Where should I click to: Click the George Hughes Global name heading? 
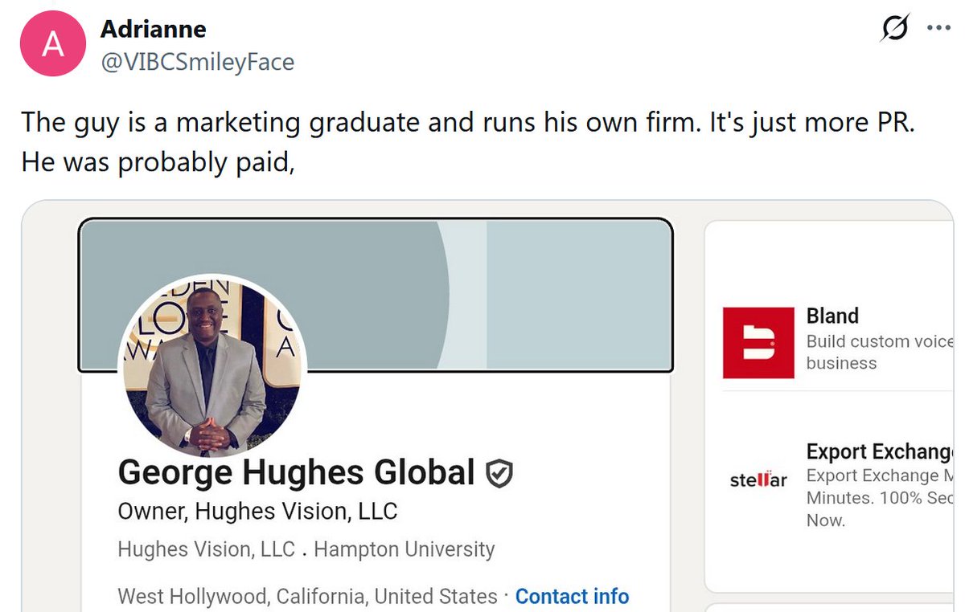tap(297, 473)
